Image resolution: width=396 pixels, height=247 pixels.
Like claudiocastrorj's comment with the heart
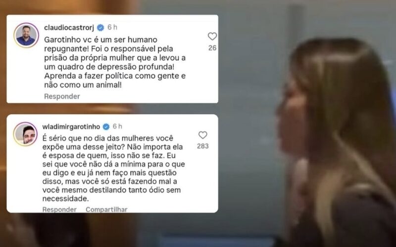(x=212, y=37)
